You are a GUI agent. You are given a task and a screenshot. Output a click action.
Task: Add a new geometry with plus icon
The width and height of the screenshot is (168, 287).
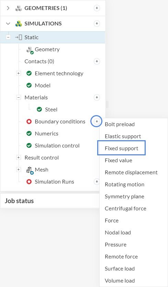97,8
